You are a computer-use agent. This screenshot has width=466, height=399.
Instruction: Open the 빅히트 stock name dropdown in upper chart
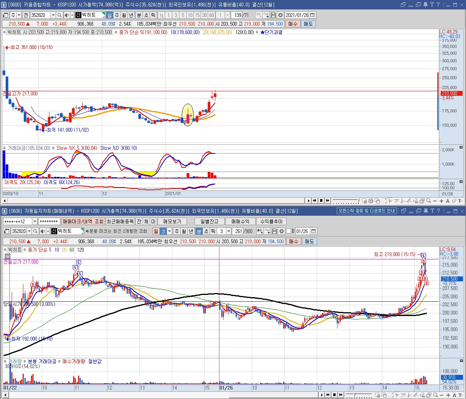103,15
